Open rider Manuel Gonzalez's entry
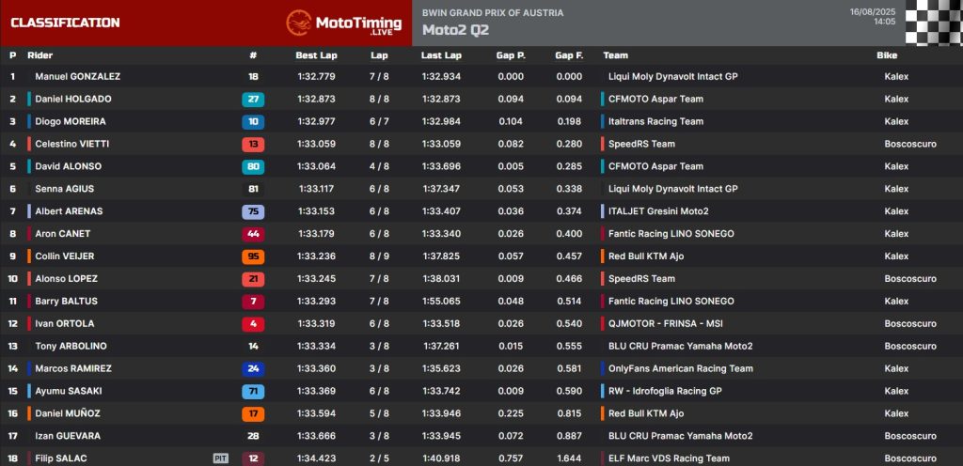The height and width of the screenshot is (466, 963). 77,76
